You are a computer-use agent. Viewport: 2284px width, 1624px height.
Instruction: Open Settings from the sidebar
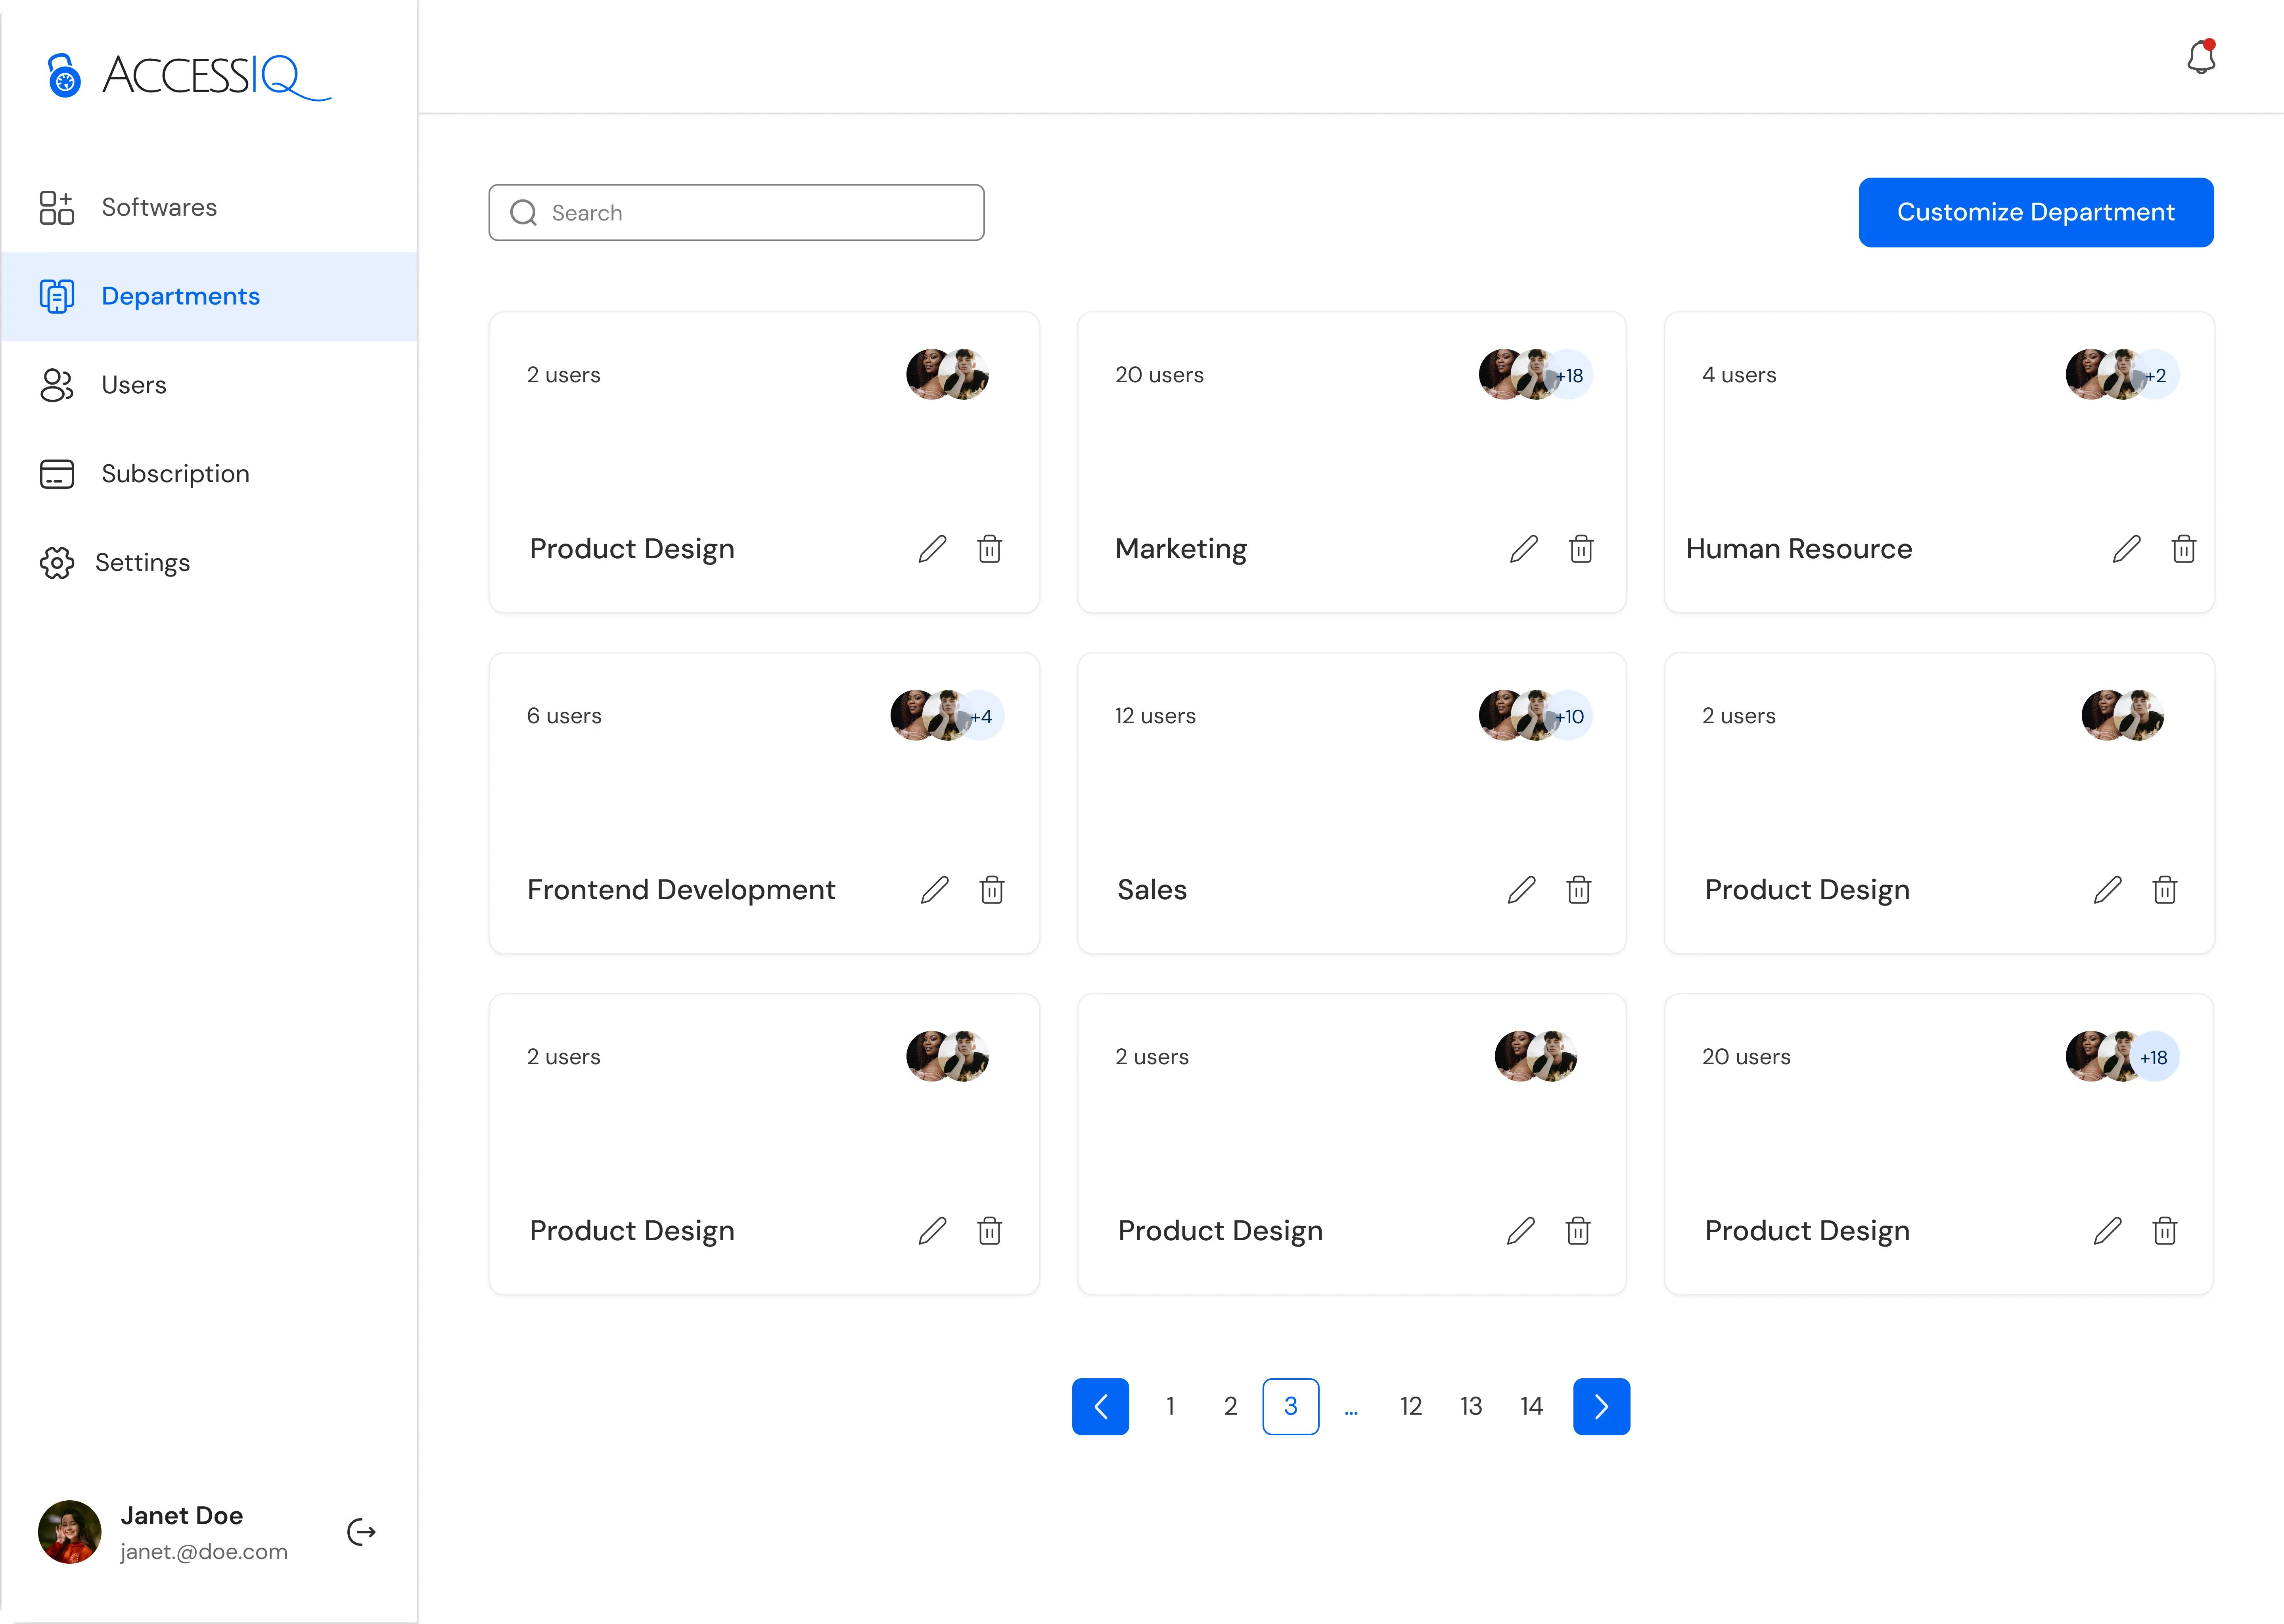click(142, 563)
